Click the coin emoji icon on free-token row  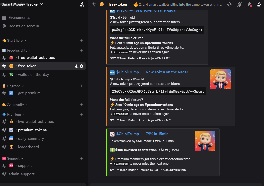click(x=11, y=66)
